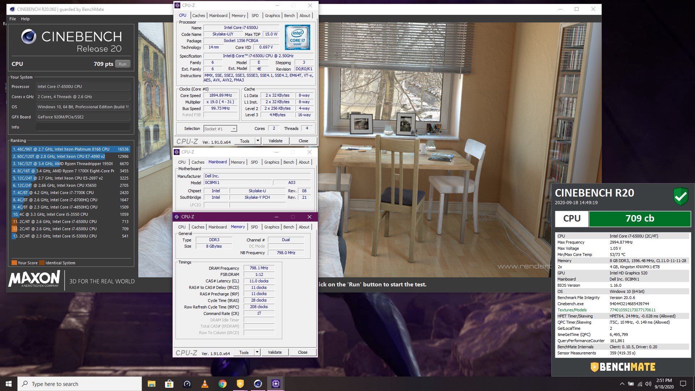Open SPD tab in Memory CPU-Z window
This screenshot has height=391, width=695.
click(254, 227)
